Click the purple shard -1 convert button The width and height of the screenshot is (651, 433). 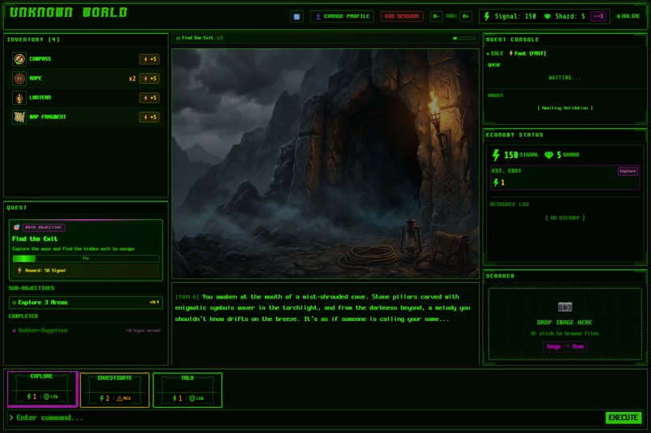pos(598,17)
